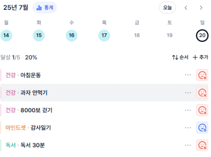Open more options for 과자 안먹기
Screen dimensions: 211x157
tap(188, 93)
